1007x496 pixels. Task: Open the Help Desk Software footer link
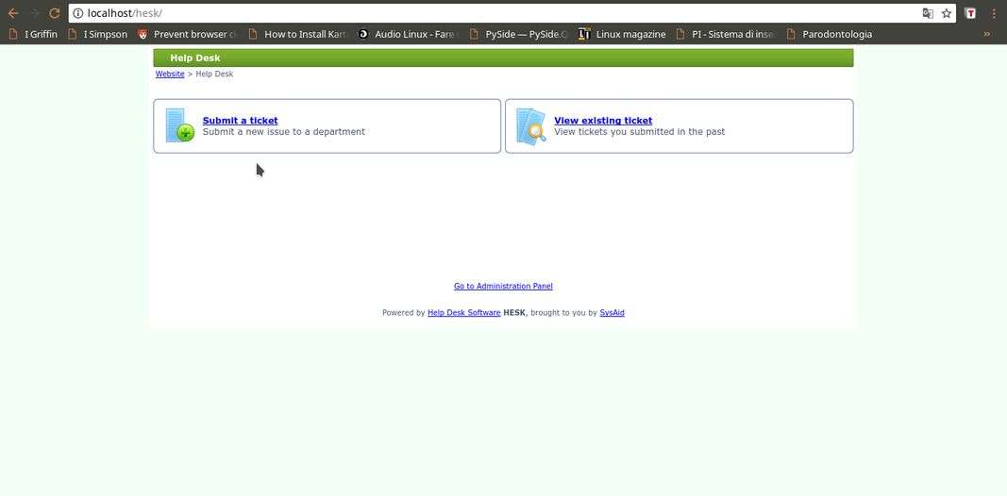pos(463,313)
